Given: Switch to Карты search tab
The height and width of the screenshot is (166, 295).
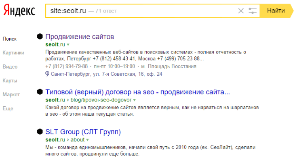Looking at the screenshot, I should [x=10, y=81].
